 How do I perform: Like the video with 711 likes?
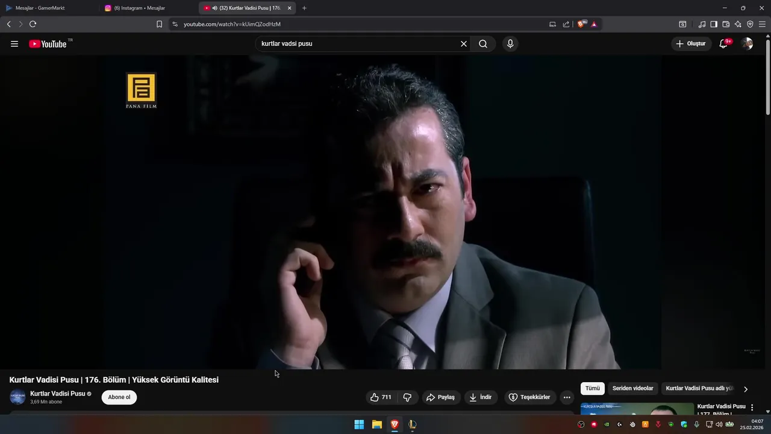point(381,397)
